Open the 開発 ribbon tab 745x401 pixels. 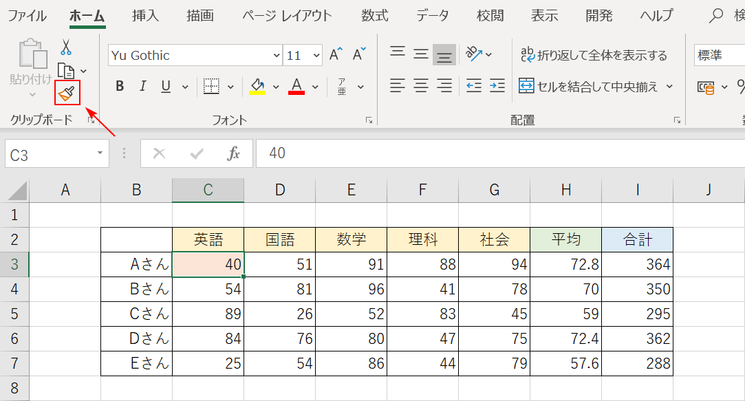point(598,15)
